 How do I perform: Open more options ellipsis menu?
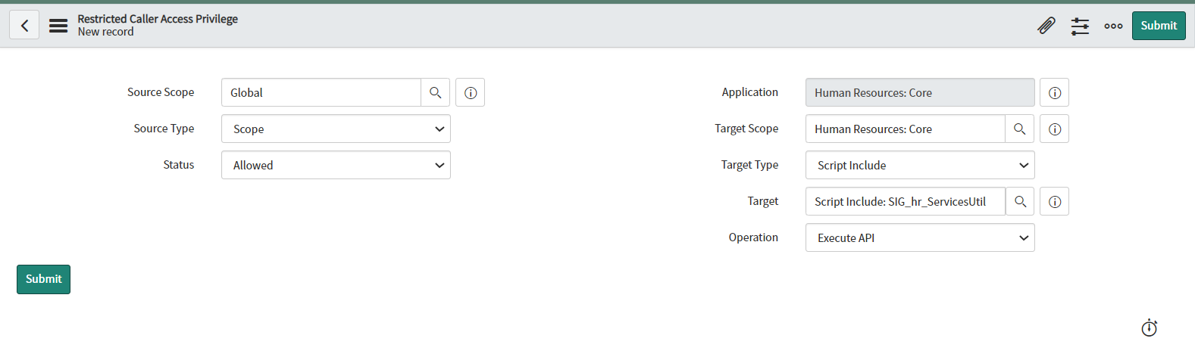[x=1113, y=26]
